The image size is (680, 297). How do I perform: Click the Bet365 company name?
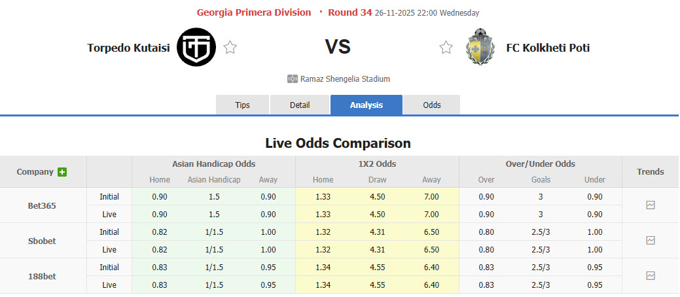point(42,205)
